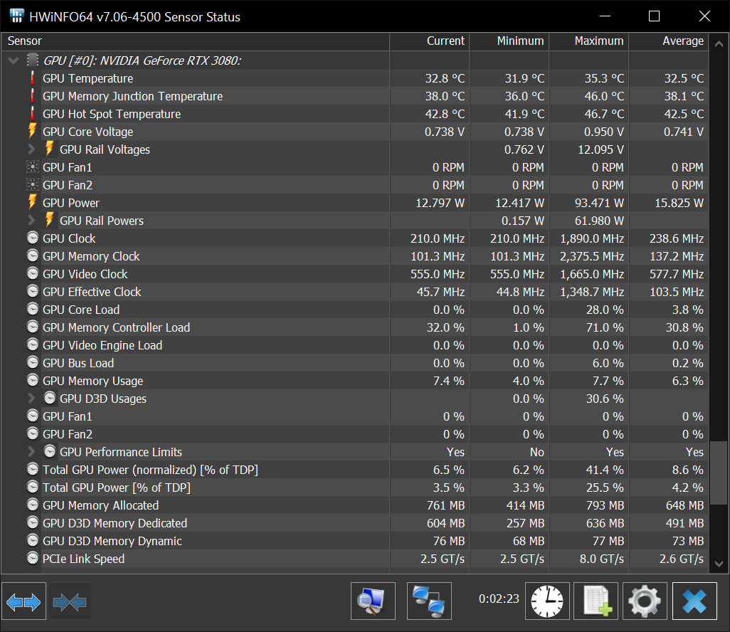Click the GPU Memory Clock gauge icon
The height and width of the screenshot is (632, 730).
pos(33,256)
